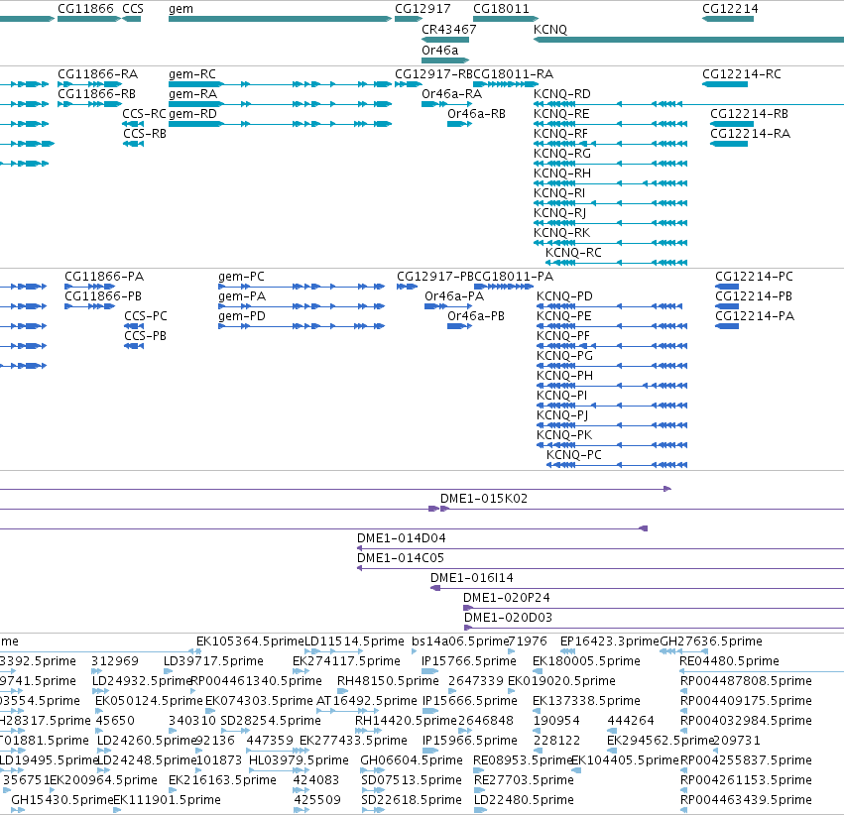Click transcript CG12214-RC
Image resolution: width=844 pixels, height=815 pixels.
(x=725, y=84)
